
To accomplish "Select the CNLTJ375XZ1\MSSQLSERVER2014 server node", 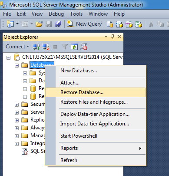I will coord(72,57).
